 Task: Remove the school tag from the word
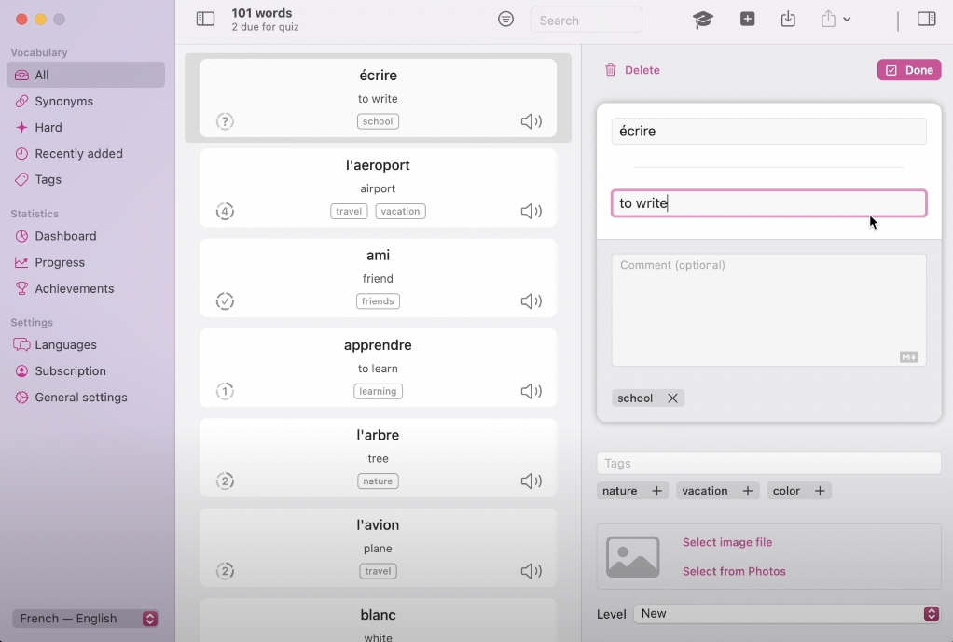[672, 398]
